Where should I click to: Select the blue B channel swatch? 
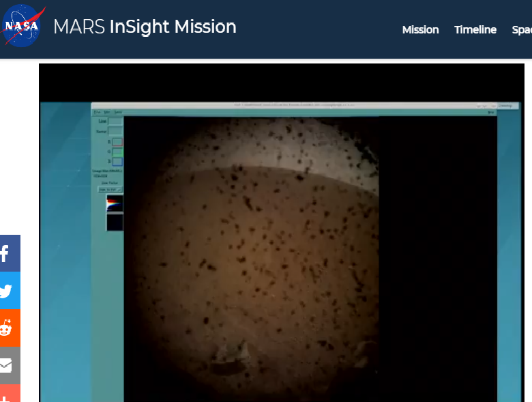pos(117,162)
